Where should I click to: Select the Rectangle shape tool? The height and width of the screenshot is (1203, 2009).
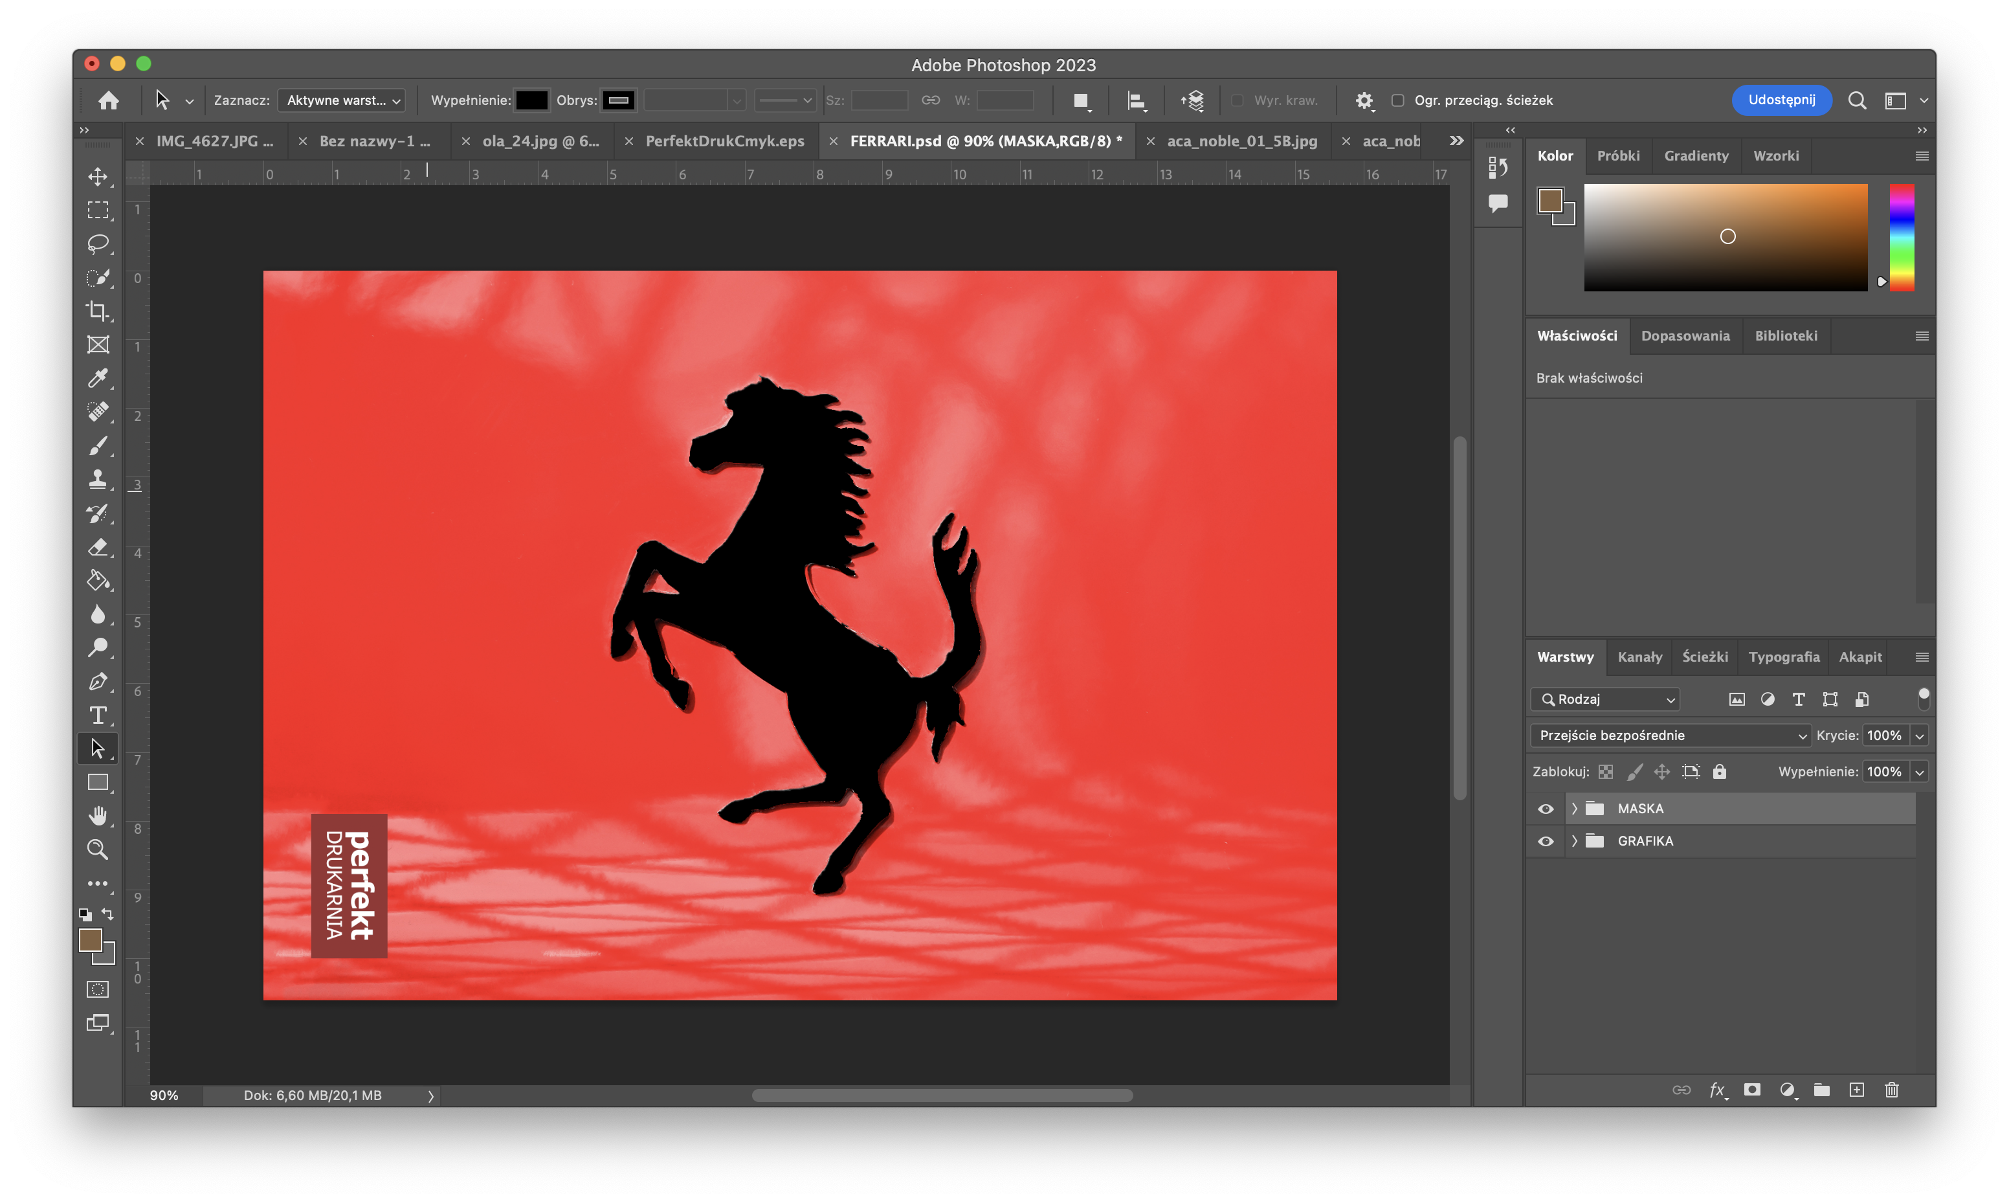click(98, 782)
